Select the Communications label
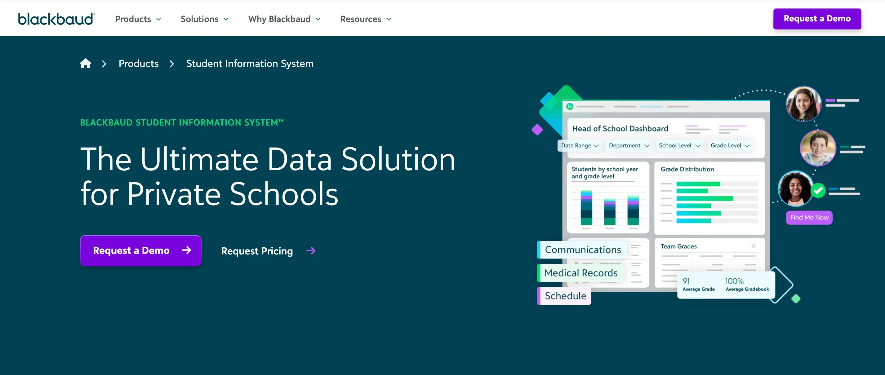 (x=582, y=250)
